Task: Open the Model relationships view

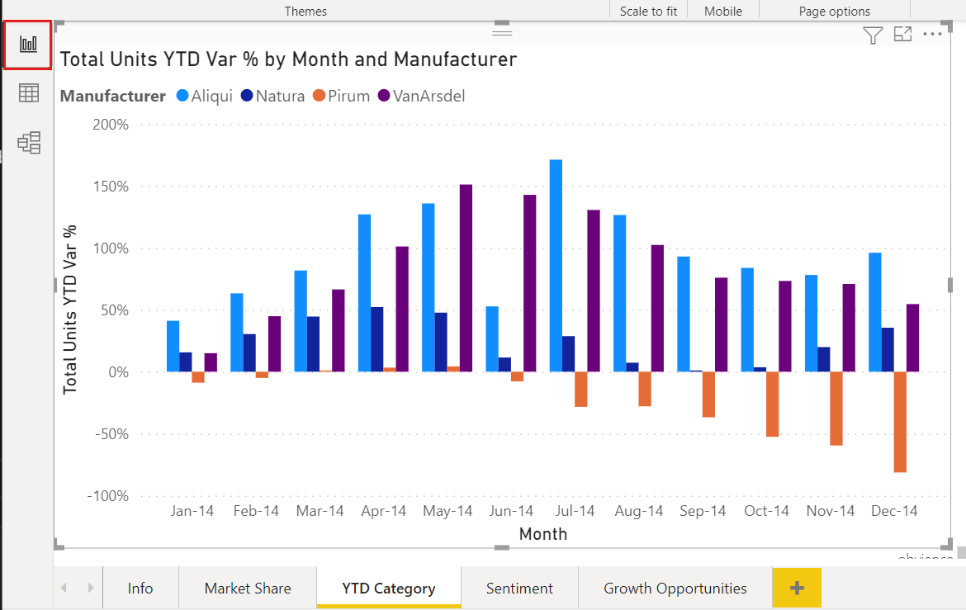Action: [29, 143]
